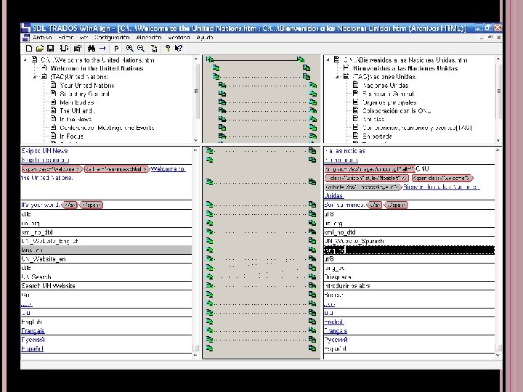
Task: Open the project settings toolbar icon
Action: point(78,49)
